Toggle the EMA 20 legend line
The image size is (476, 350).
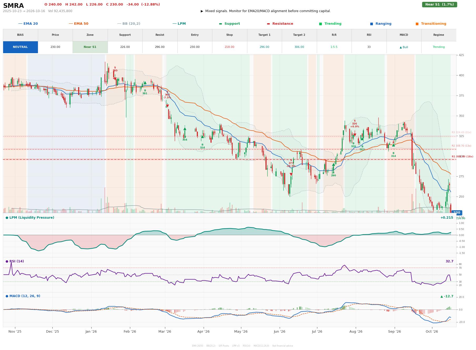[28, 24]
